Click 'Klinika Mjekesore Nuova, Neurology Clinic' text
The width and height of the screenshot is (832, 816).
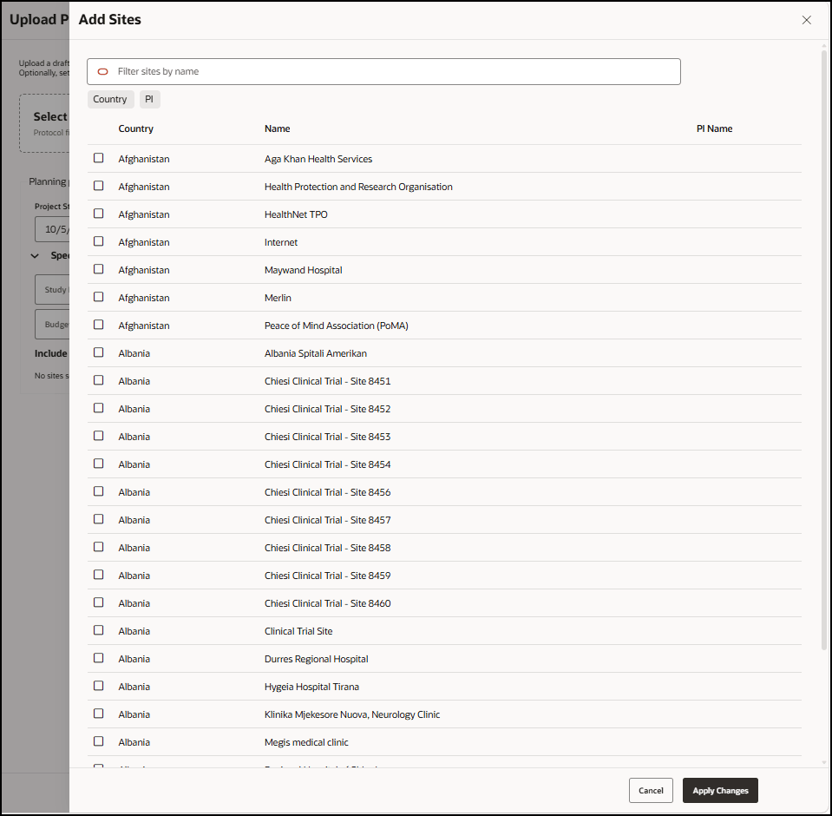352,714
